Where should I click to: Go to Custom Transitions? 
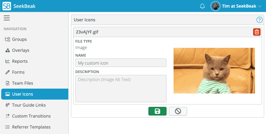[x=31, y=116]
